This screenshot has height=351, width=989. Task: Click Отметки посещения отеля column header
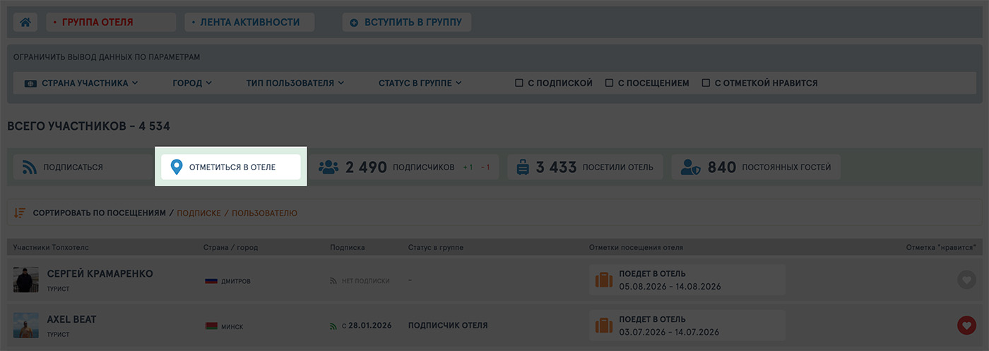(x=636, y=248)
